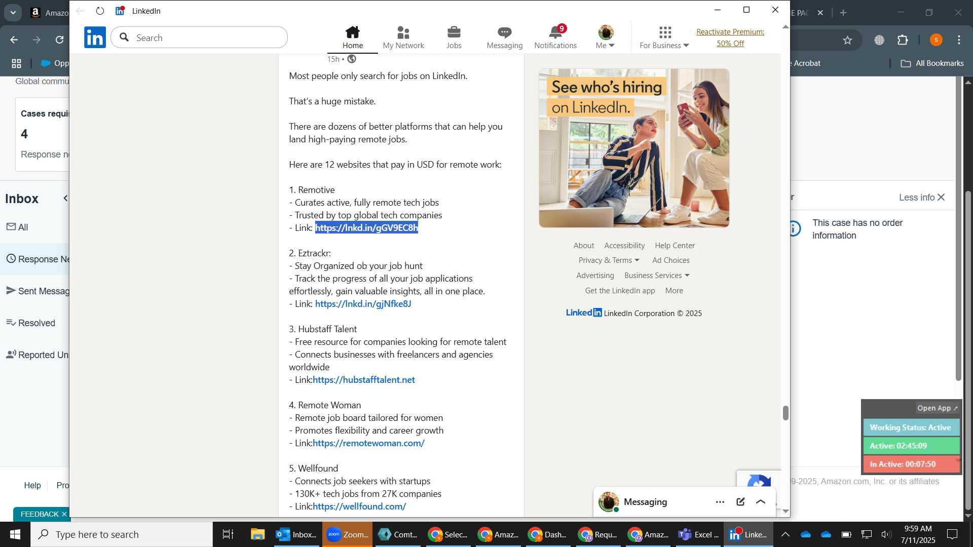Open All Bookmarks folder
This screenshot has width=973, height=547.
click(x=932, y=63)
